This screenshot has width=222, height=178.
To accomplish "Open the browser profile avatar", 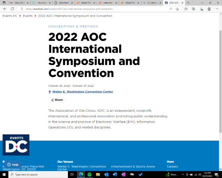I will click(x=209, y=9).
